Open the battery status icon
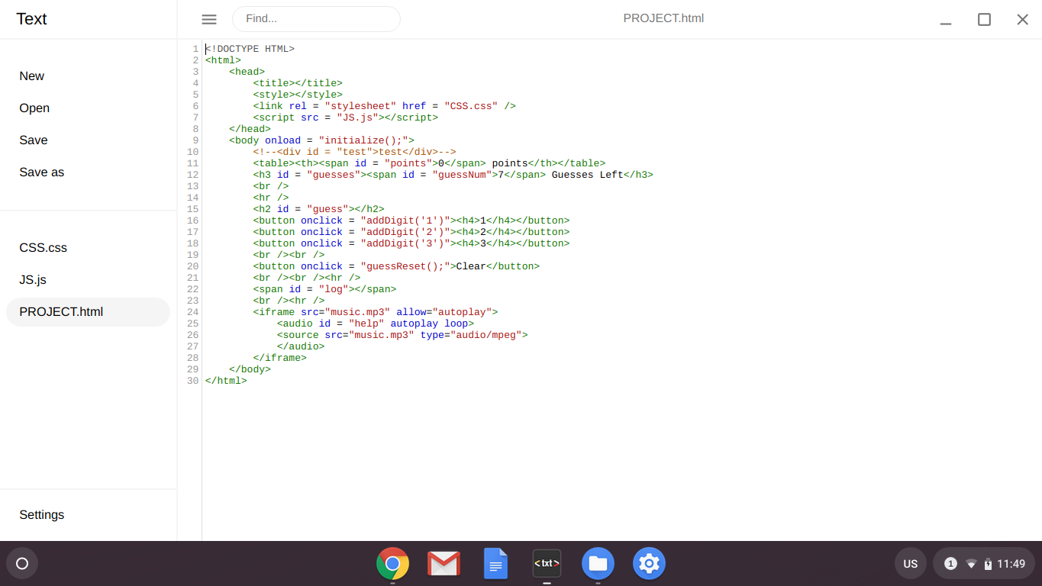The height and width of the screenshot is (586, 1042). 988,564
